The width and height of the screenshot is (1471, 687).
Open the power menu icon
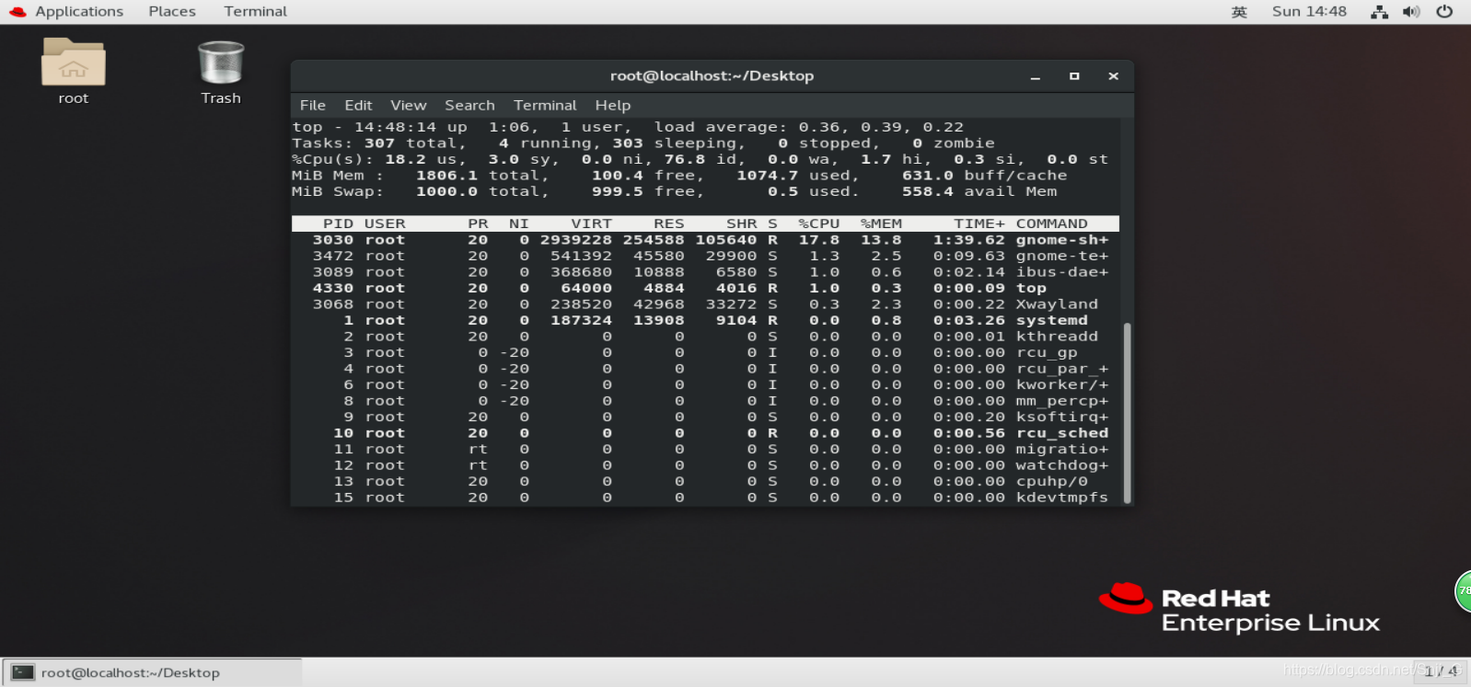click(1444, 12)
